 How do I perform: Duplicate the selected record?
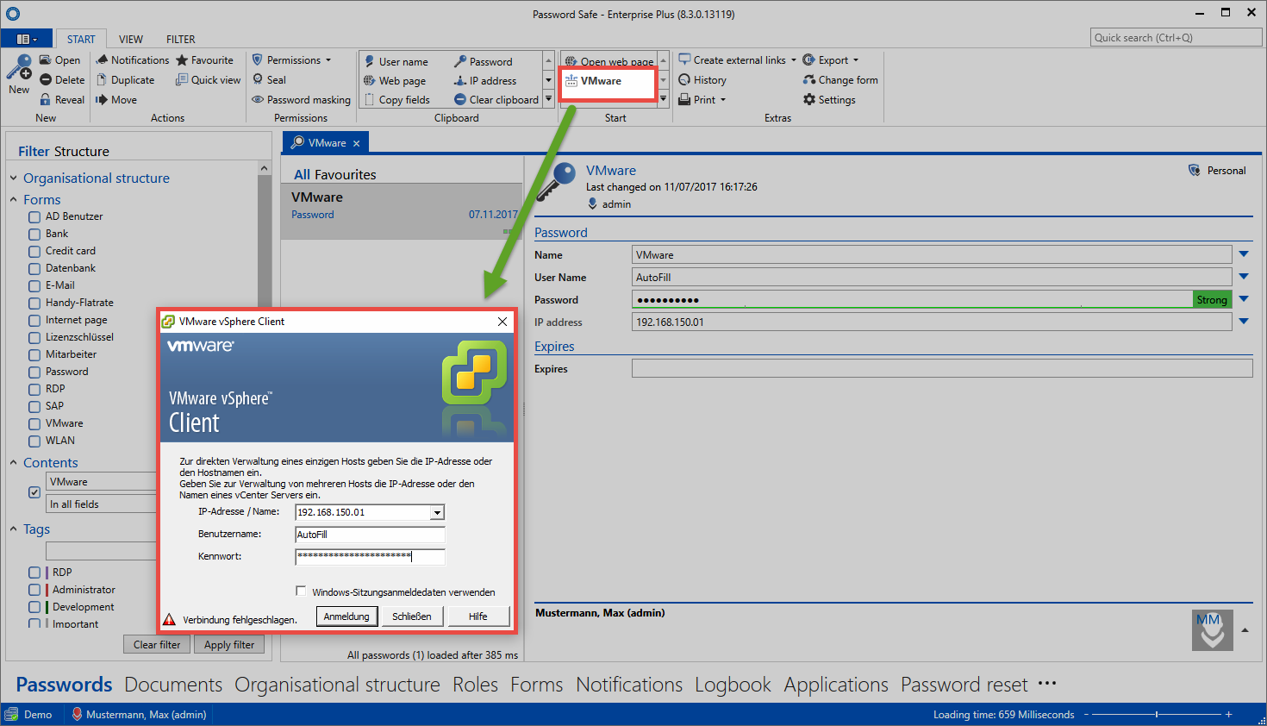tap(125, 80)
